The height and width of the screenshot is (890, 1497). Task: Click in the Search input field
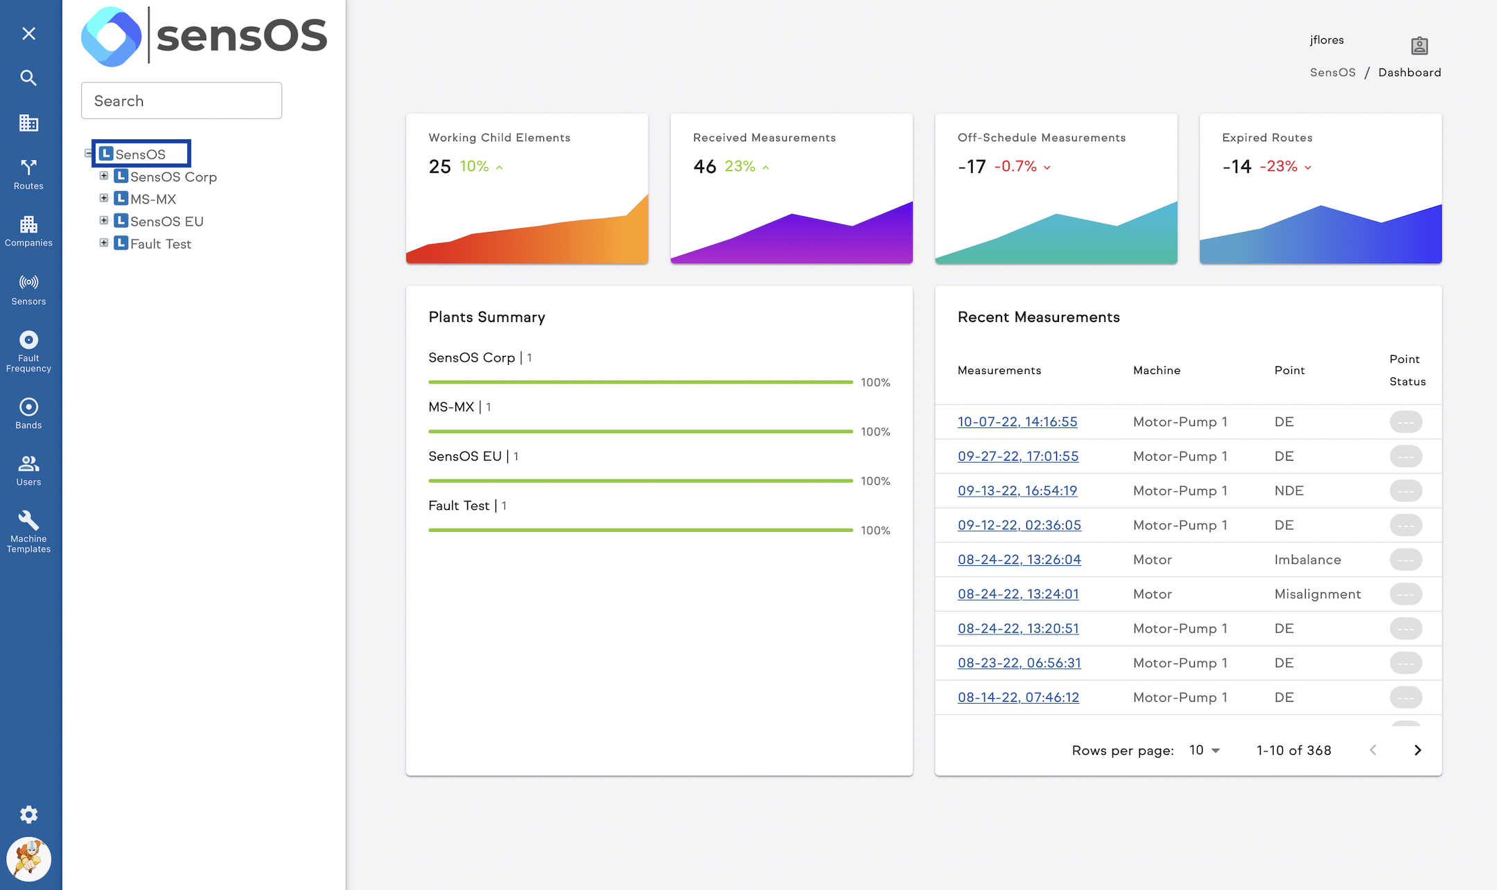click(x=182, y=100)
